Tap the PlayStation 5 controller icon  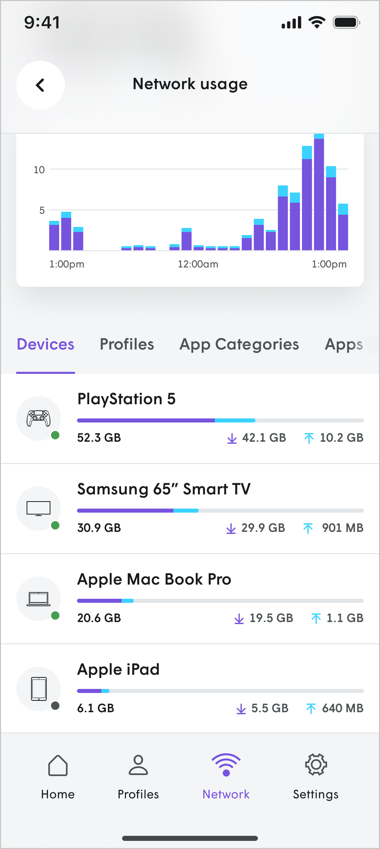point(39,418)
